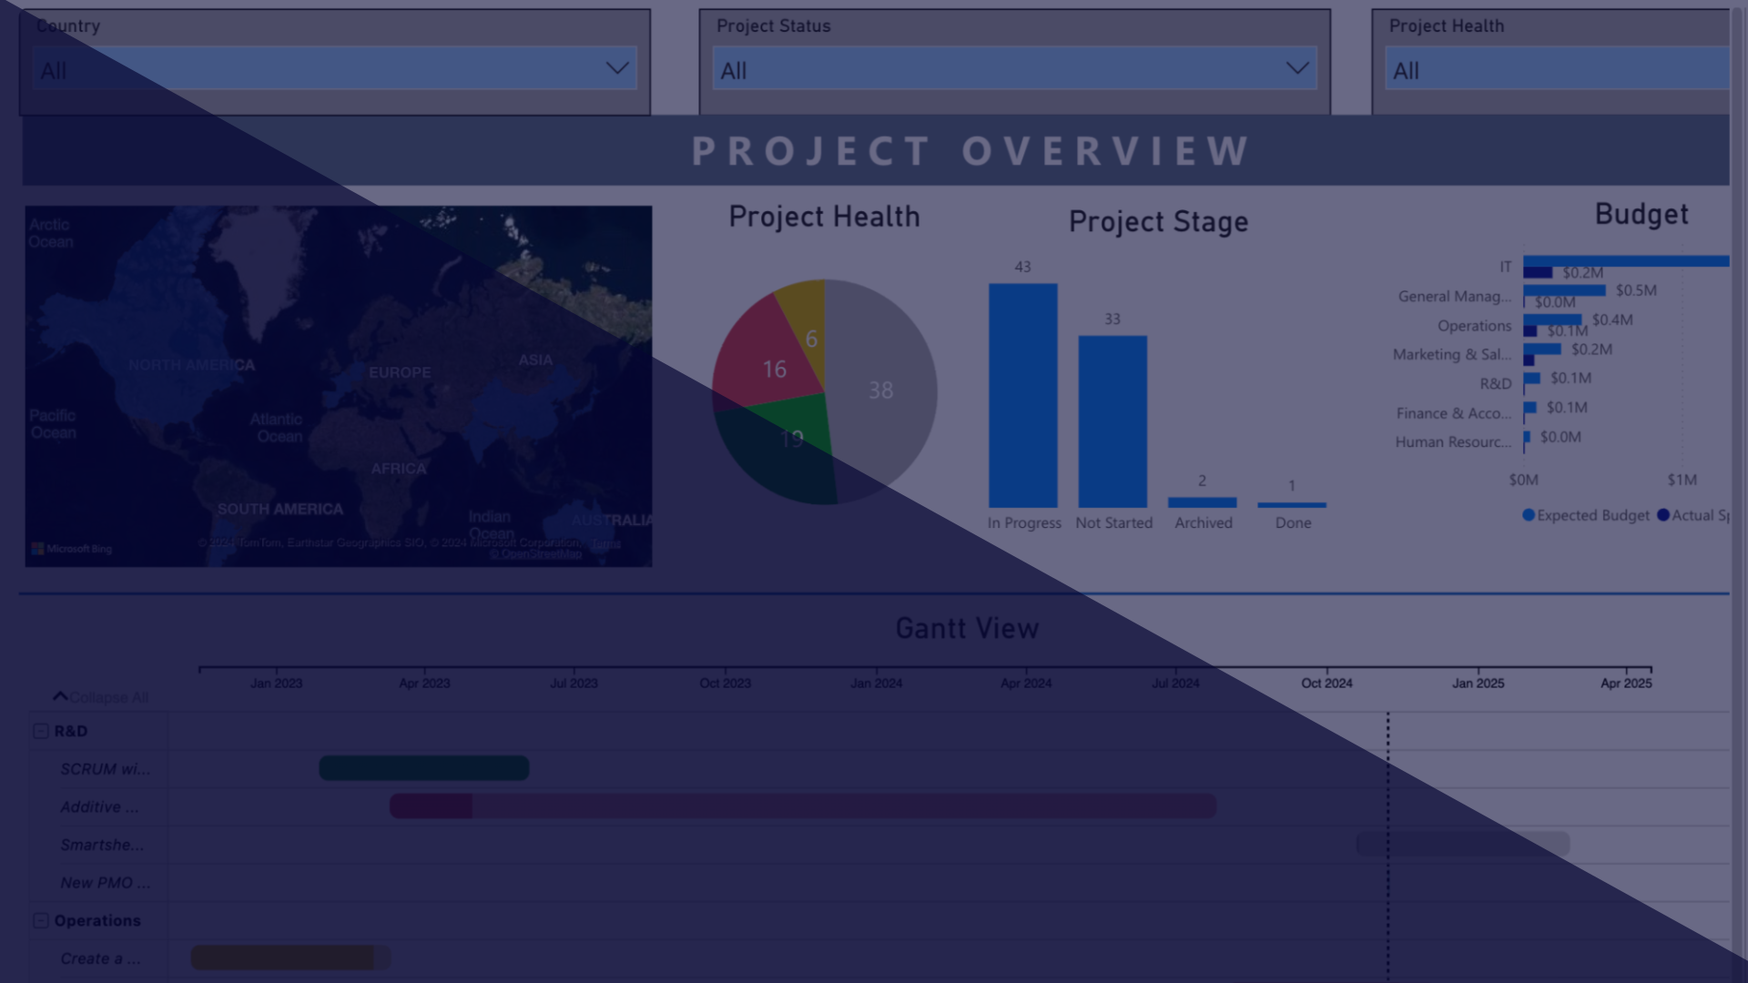Toggle the Expected Budget legend item

[1591, 515]
